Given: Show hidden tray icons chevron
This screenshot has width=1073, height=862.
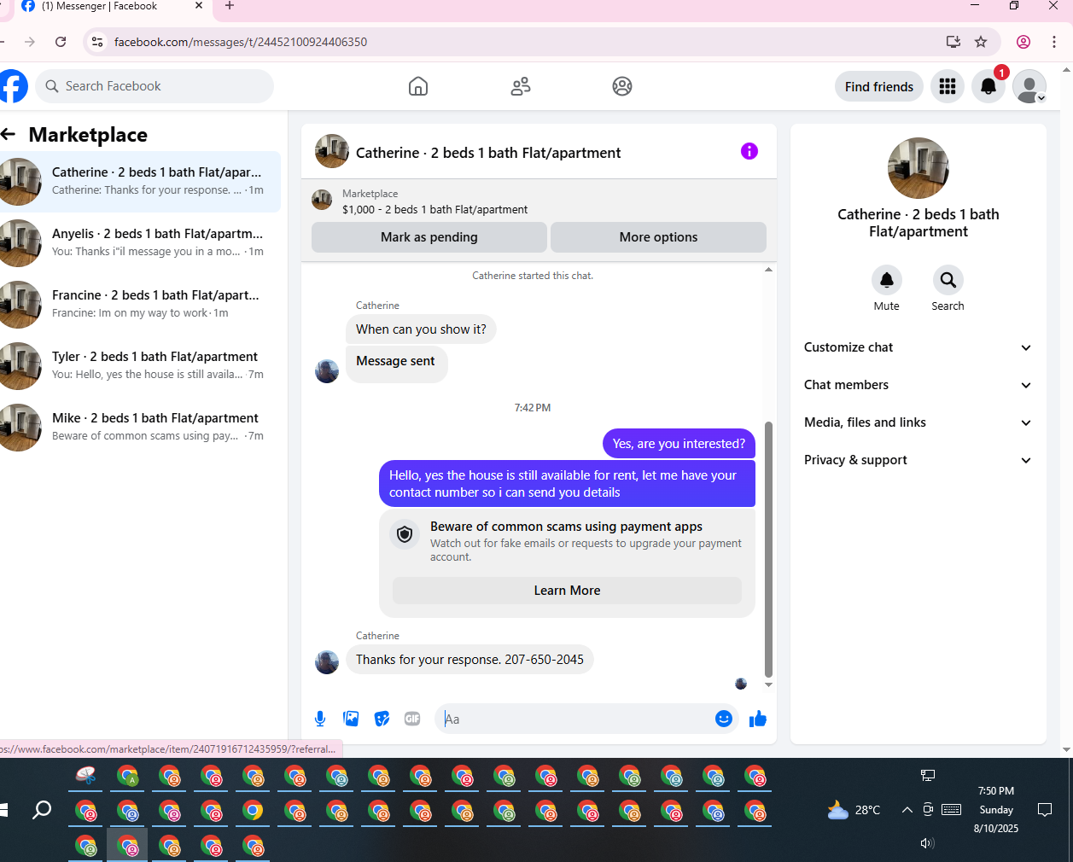Looking at the screenshot, I should [x=907, y=810].
